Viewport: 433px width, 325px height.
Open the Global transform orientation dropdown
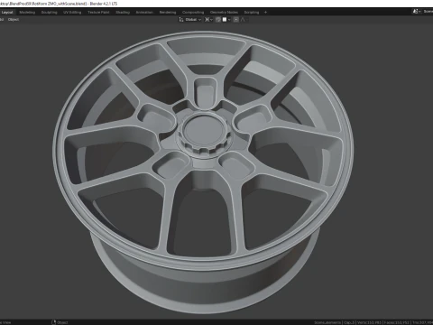tap(190, 20)
